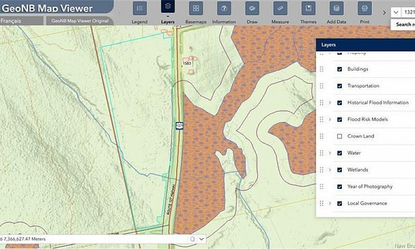The height and width of the screenshot is (249, 415).
Task: Click the Print tool icon
Action: [x=365, y=8]
